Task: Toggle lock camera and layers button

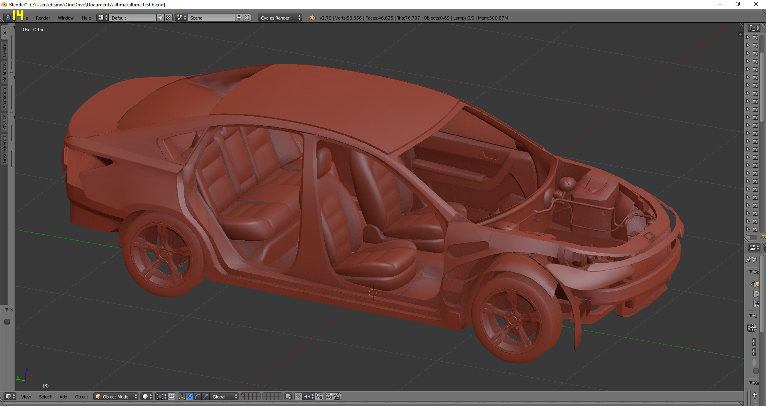Action: 288,396
